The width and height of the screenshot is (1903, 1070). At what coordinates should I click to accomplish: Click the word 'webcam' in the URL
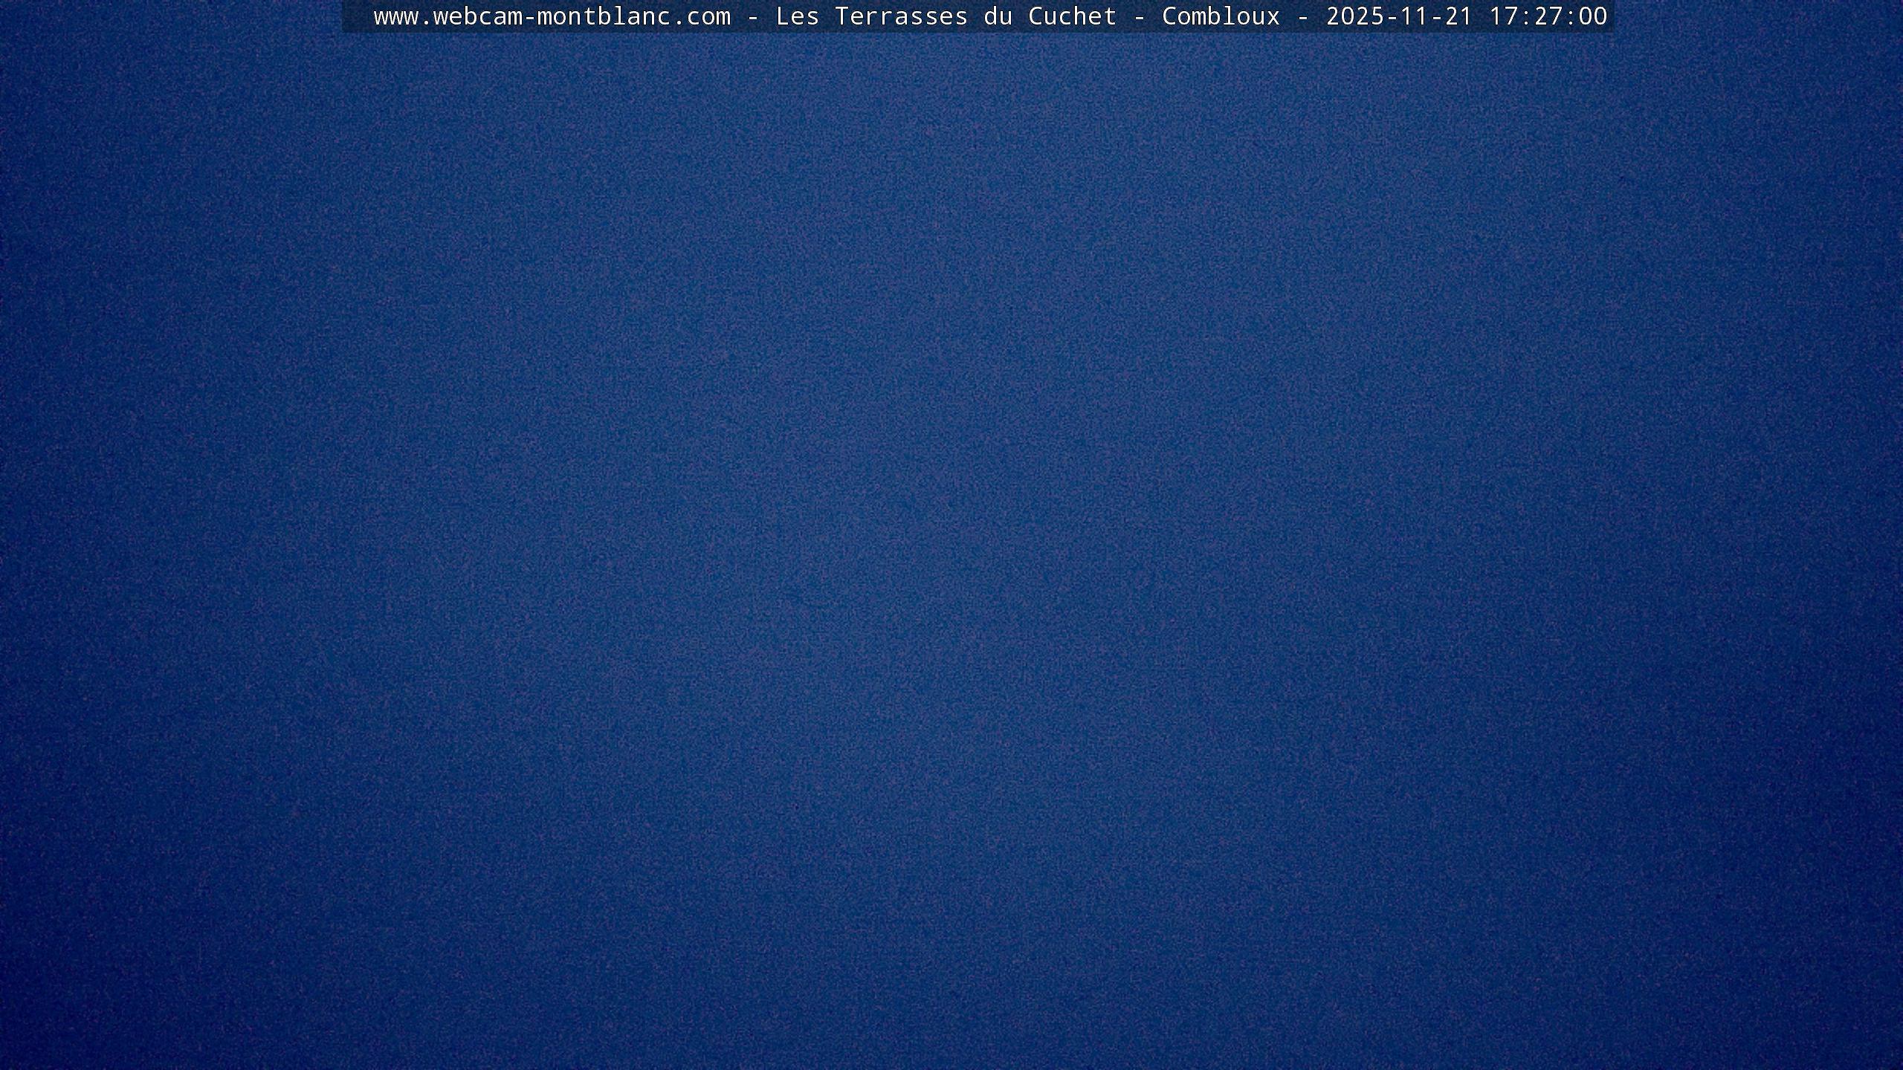(x=477, y=16)
